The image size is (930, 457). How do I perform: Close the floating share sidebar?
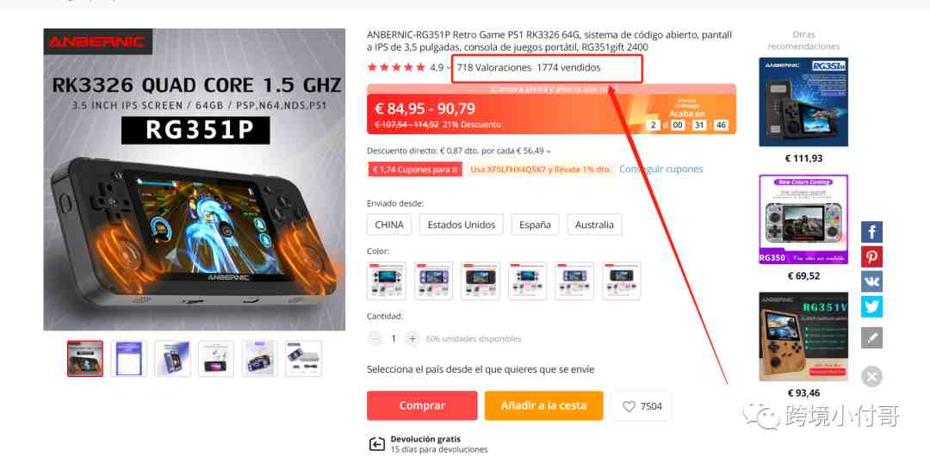pyautogui.click(x=871, y=376)
